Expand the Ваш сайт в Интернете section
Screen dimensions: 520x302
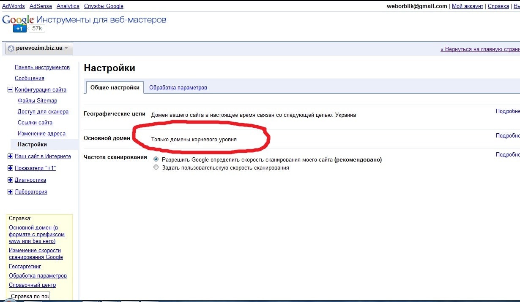pyautogui.click(x=11, y=156)
